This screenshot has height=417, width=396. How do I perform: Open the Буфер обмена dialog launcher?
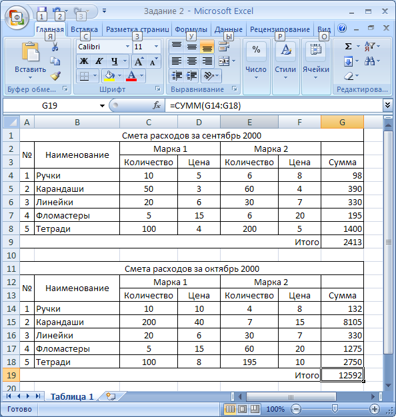point(65,89)
